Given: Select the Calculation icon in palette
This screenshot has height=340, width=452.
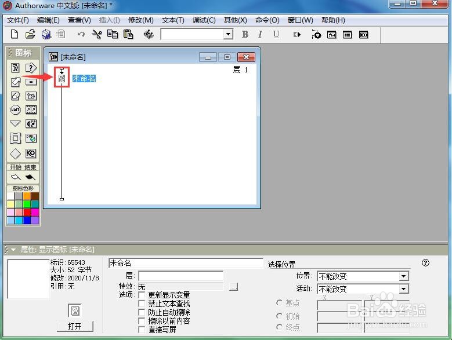Looking at the screenshot, I should pos(31,82).
